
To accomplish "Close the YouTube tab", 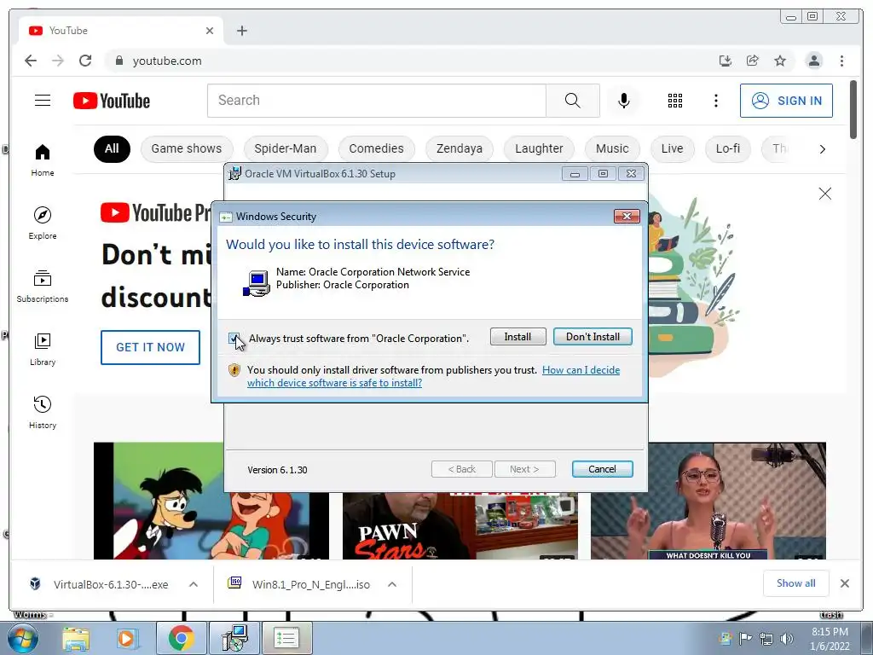I will 210,31.
